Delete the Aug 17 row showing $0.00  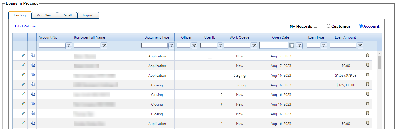pos(368,65)
